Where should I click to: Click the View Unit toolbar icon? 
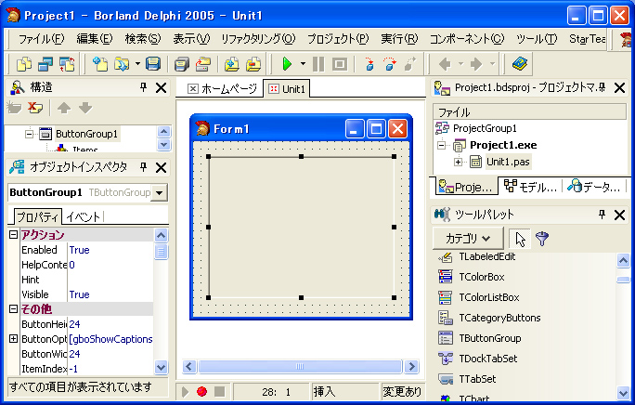coord(45,64)
